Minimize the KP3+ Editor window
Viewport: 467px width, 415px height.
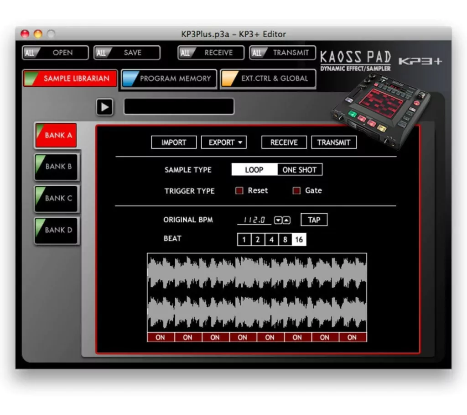pos(38,34)
